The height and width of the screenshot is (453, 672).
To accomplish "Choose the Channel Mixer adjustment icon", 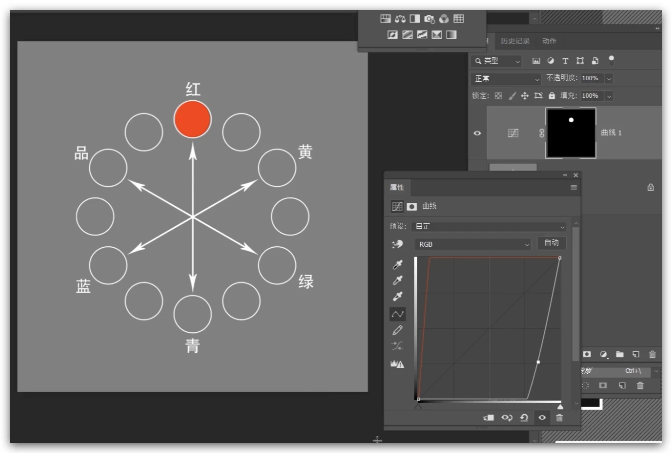I will 444,19.
